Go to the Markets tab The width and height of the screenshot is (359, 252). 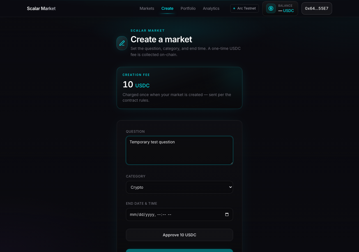[147, 8]
